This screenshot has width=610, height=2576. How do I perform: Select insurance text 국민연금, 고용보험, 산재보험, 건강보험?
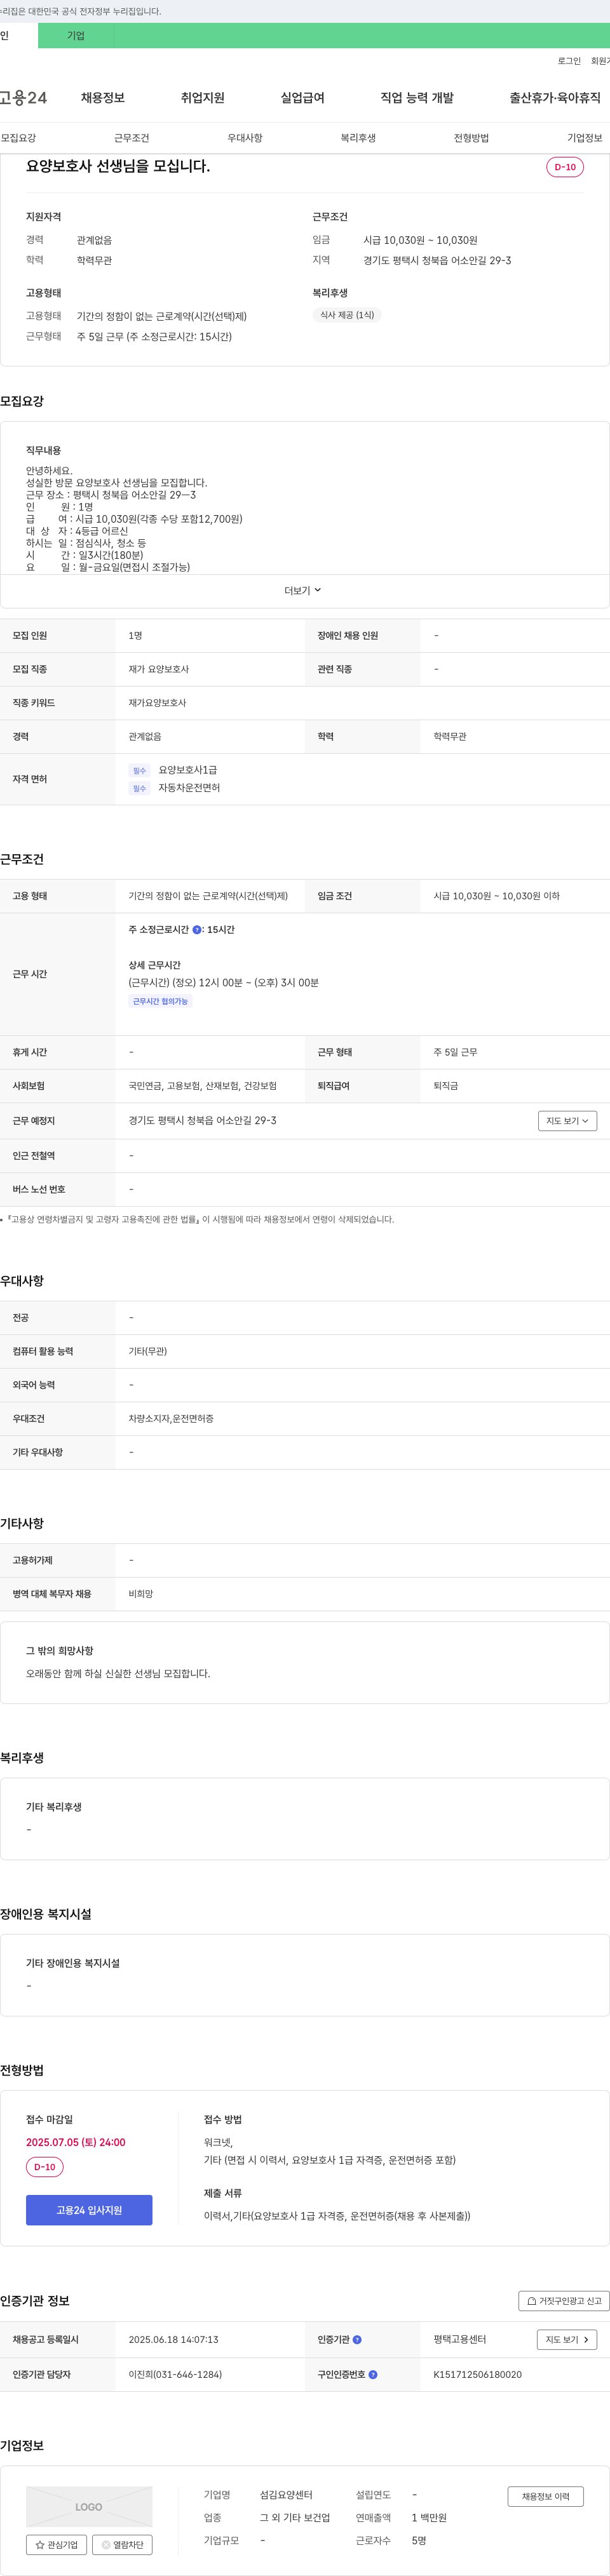pyautogui.click(x=203, y=1086)
